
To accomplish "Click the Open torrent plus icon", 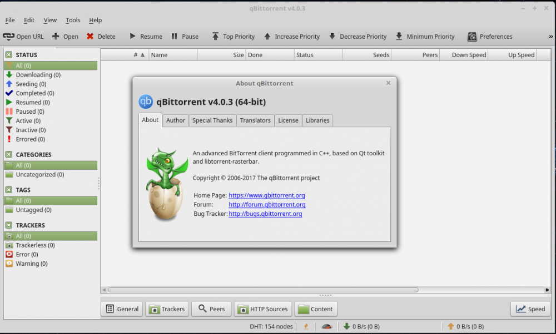I will point(56,36).
